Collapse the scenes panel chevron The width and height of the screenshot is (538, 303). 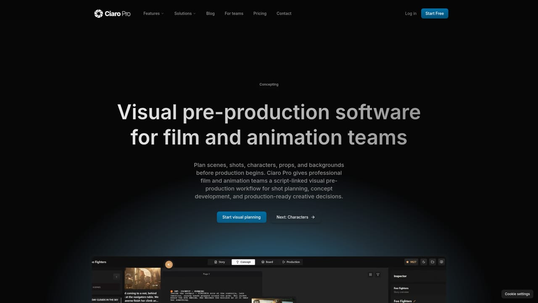(x=116, y=276)
